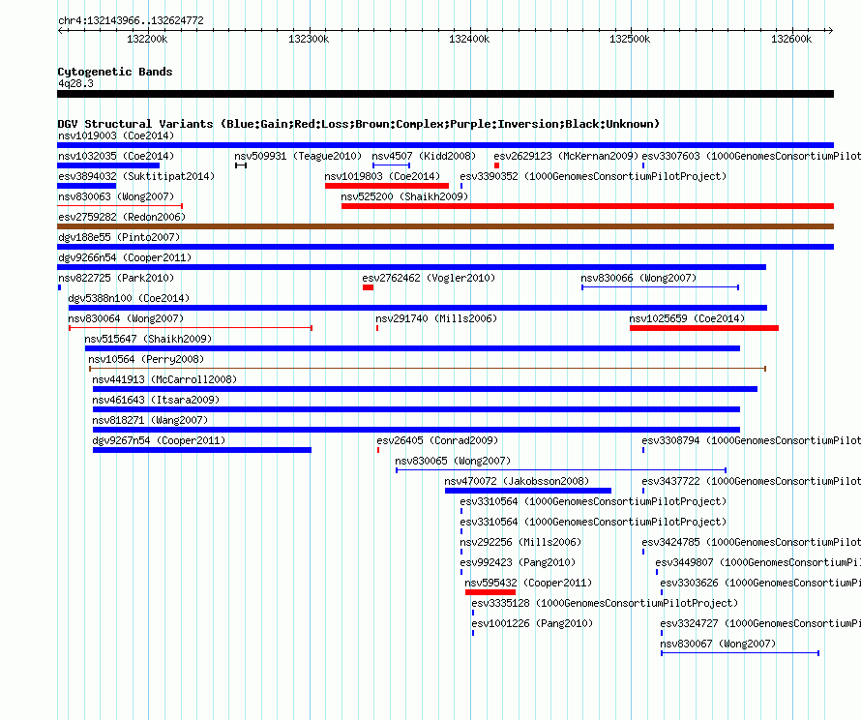
Task: Click the 132500k ruler label
Action: coord(630,39)
